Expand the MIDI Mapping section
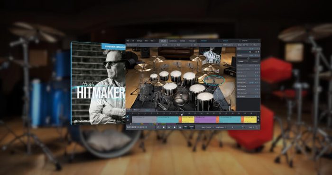The height and width of the screenshot is (175, 332). pos(248,86)
